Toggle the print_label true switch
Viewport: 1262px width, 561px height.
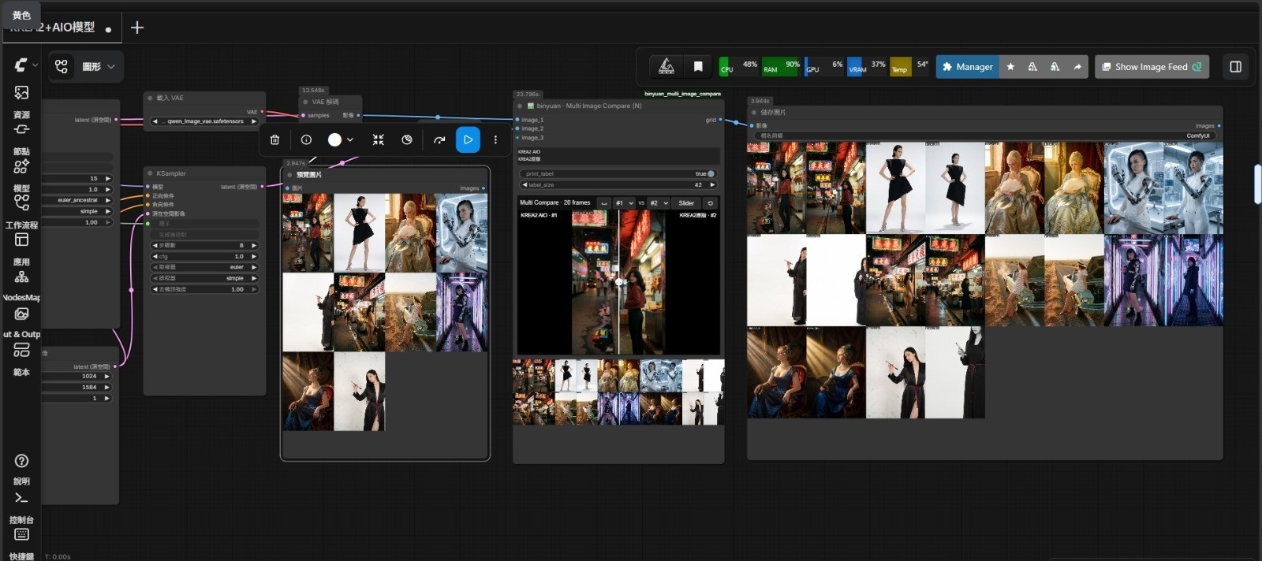pyautogui.click(x=711, y=173)
